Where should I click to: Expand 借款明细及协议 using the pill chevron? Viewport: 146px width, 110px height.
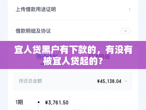pos(125,31)
